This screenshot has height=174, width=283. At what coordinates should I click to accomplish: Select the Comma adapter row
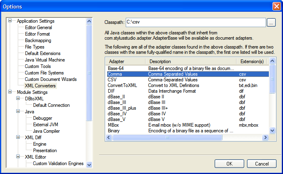pyautogui.click(x=187, y=74)
